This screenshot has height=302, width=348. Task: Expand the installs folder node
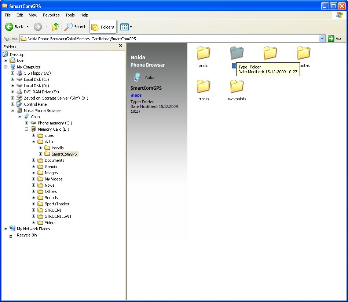pyautogui.click(x=40, y=148)
